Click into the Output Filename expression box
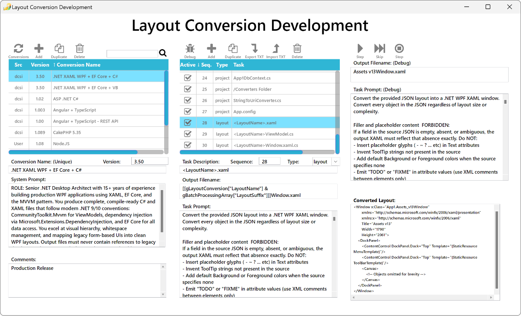This screenshot has width=521, height=316. click(258, 192)
